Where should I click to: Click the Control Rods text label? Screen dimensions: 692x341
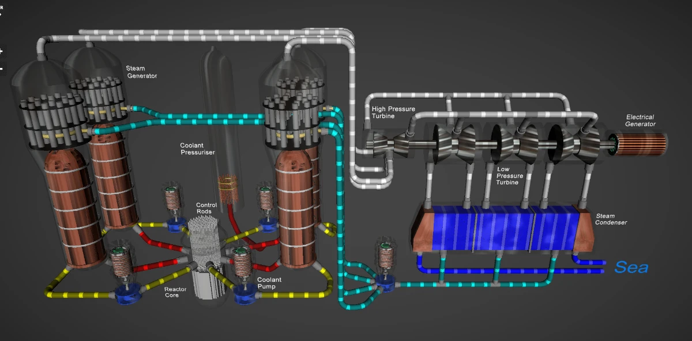point(206,208)
